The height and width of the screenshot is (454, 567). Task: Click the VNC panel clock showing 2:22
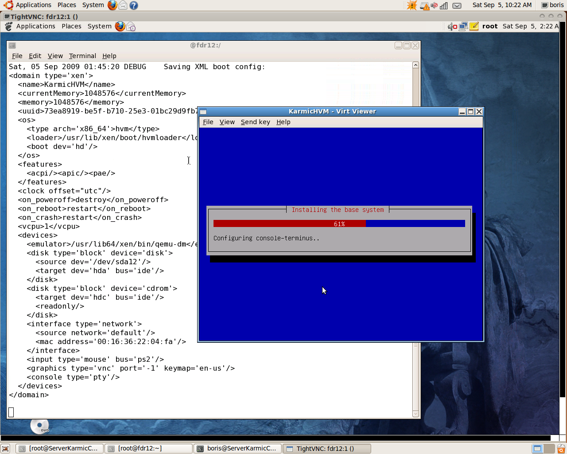pyautogui.click(x=531, y=27)
